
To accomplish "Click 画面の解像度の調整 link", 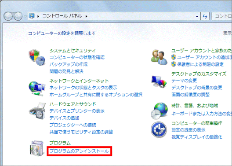I will (x=190, y=94).
